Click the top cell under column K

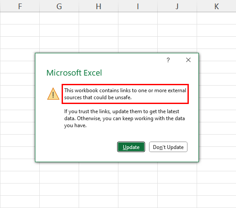pos(216,18)
